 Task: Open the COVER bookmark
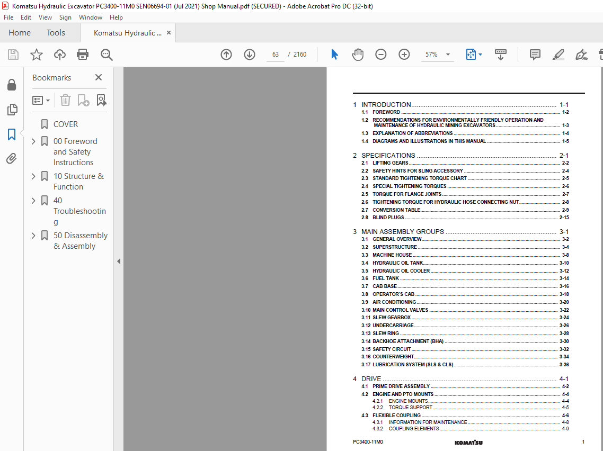pyautogui.click(x=66, y=124)
